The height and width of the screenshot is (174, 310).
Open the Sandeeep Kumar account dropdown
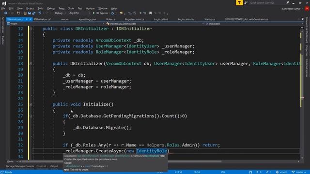[x=293, y=9]
